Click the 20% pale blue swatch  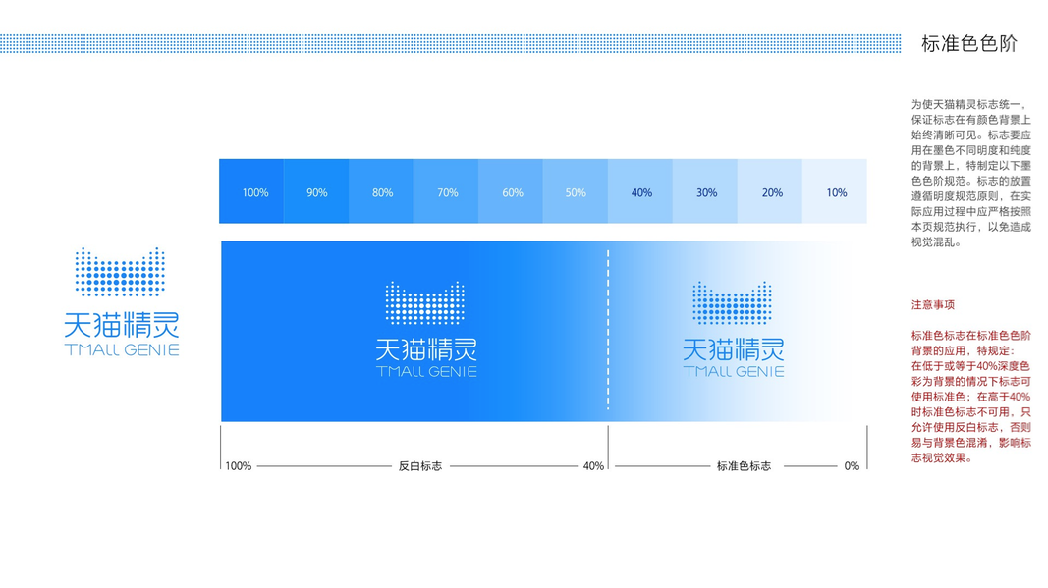coord(770,191)
